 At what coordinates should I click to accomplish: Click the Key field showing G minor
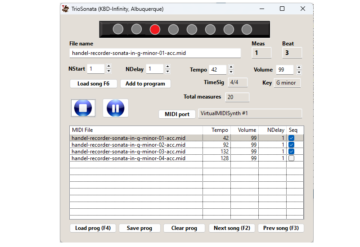tap(287, 83)
